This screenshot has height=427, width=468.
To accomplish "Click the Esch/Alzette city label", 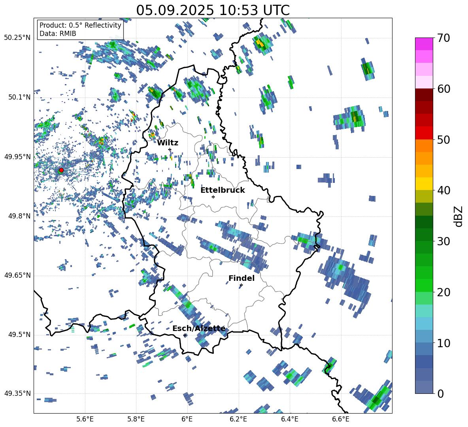I will [x=199, y=329].
